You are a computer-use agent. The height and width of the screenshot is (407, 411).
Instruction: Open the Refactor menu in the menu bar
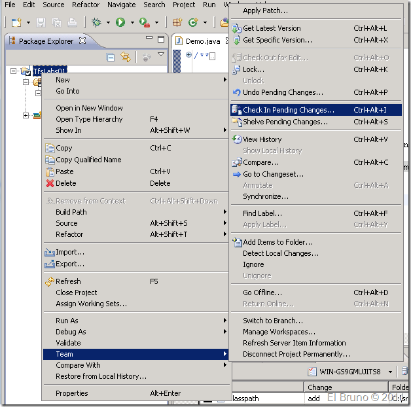pyautogui.click(x=86, y=5)
